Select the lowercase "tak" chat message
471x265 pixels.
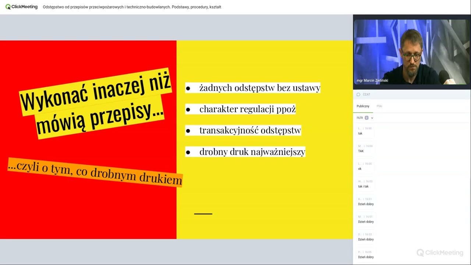(x=360, y=134)
